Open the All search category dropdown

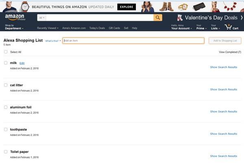tap(42, 18)
